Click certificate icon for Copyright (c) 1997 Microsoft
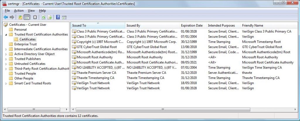Image resolution: width=300 pixels, height=121 pixels. coord(74,42)
